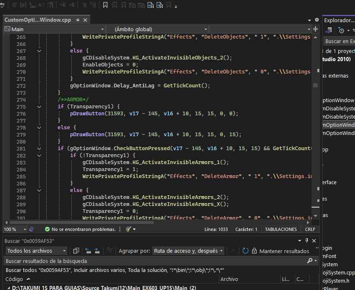Click the refresh search results icon
The height and width of the screenshot is (290, 355).
point(245,251)
